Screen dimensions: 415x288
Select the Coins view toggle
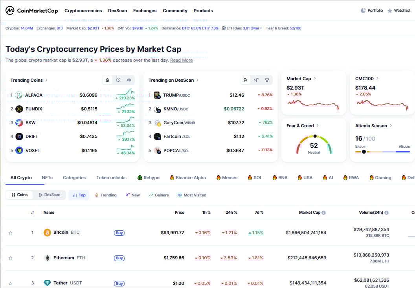click(x=20, y=195)
